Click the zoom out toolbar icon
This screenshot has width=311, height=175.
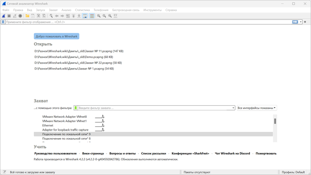point(104,16)
